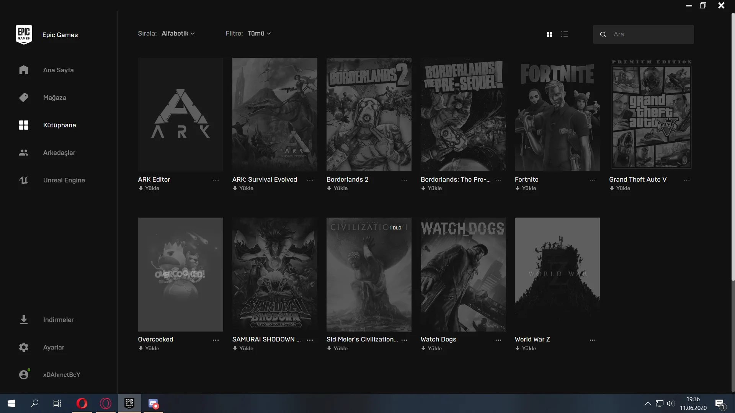Image resolution: width=735 pixels, height=413 pixels.
Task: Open the Alfabetik sorting dropdown
Action: (177, 33)
